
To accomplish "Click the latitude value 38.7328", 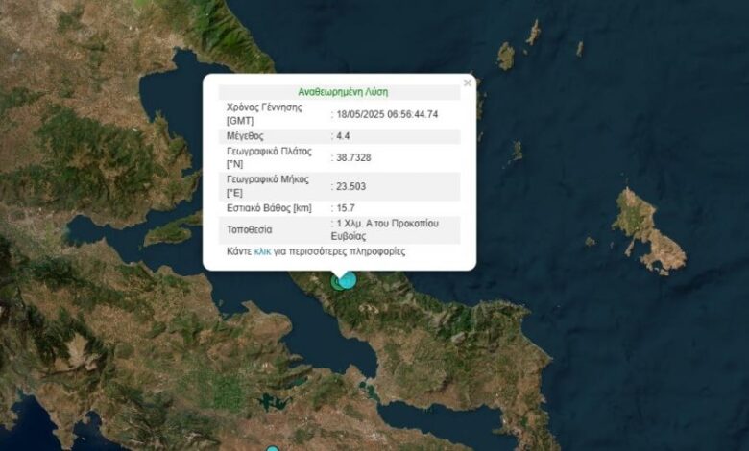I will tap(352, 158).
